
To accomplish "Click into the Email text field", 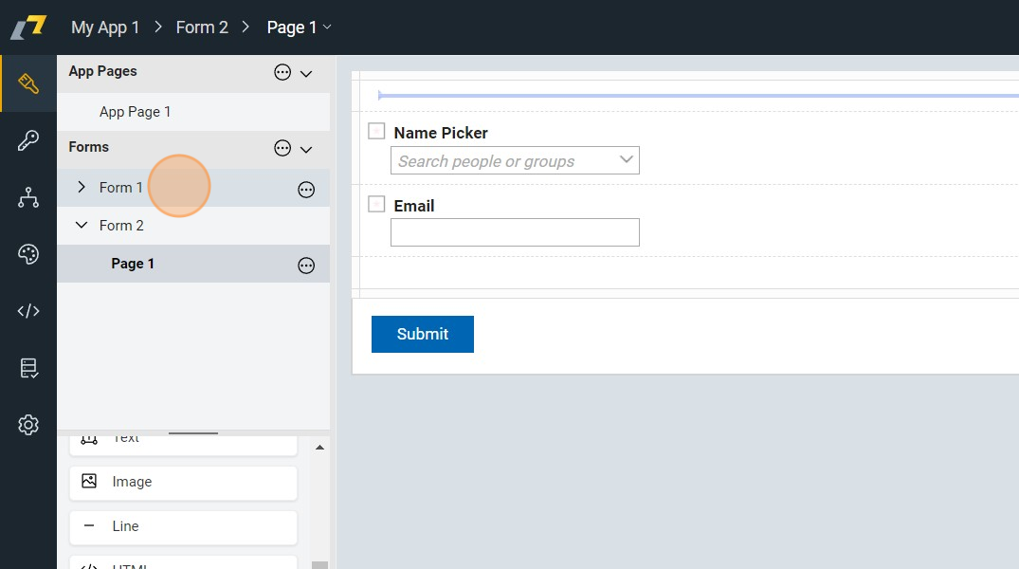I will coord(515,232).
